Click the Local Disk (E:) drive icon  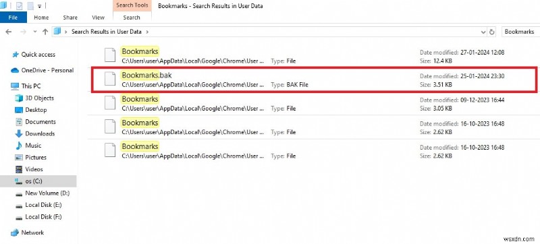19,206
